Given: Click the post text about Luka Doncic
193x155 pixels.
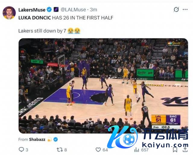Looking at the screenshot, I should tap(66, 18).
